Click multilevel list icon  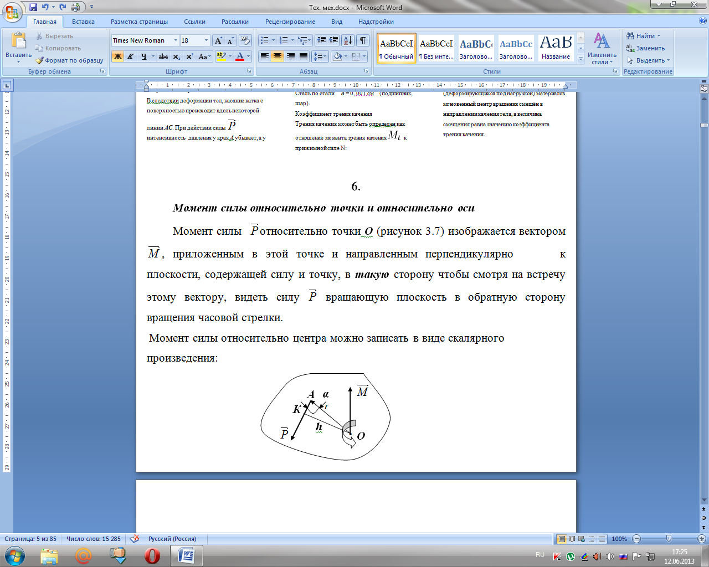tap(302, 40)
